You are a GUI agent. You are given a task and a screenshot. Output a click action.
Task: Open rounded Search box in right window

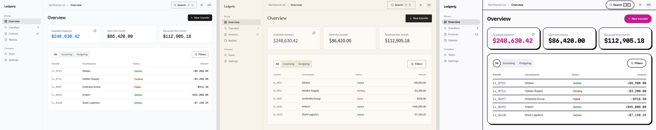pos(620,5)
